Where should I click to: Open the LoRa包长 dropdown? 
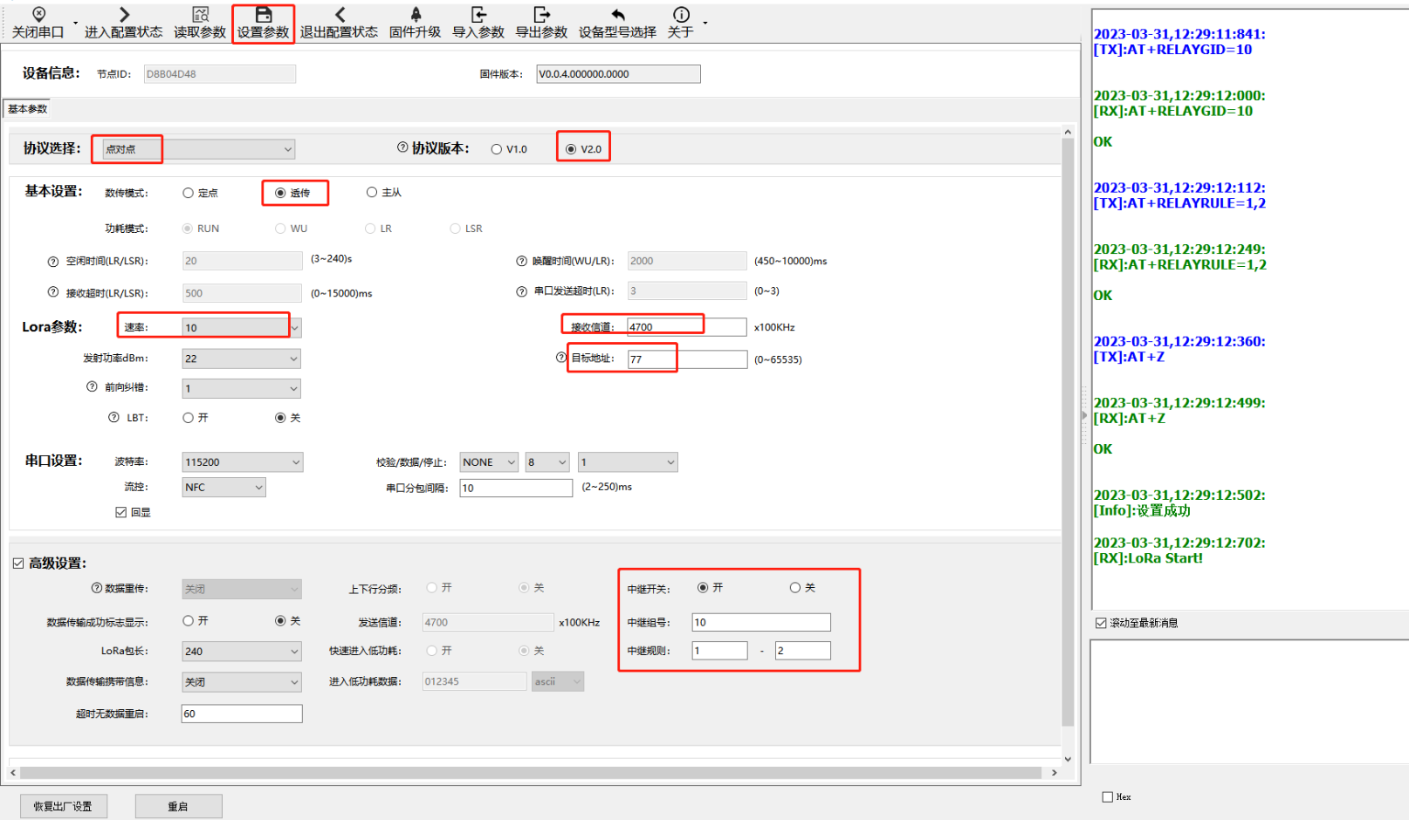[x=293, y=652]
